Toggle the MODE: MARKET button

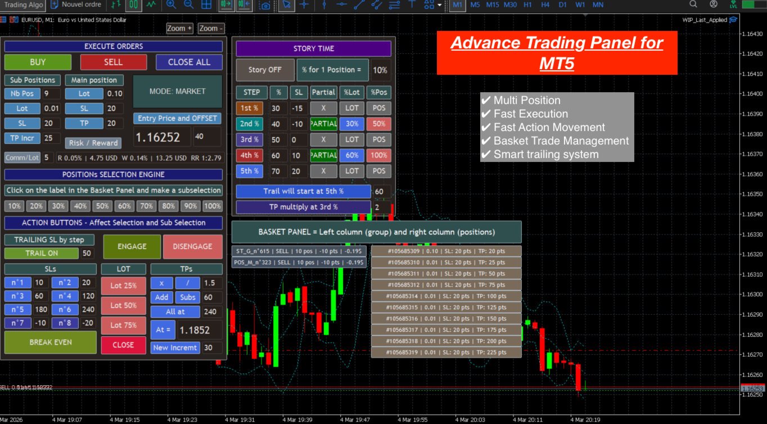pos(178,91)
